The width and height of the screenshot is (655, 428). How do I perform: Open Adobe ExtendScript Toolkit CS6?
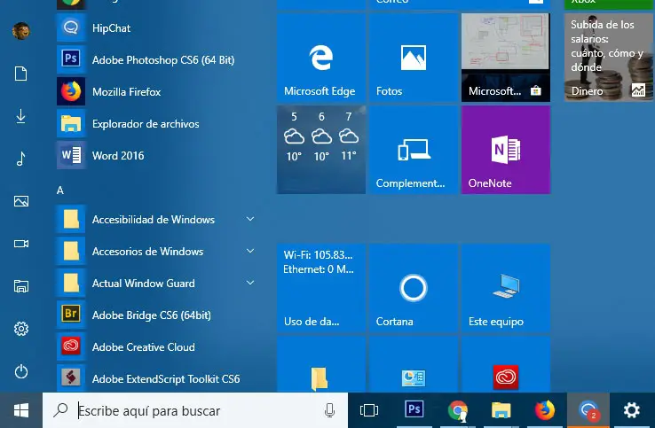click(156, 378)
